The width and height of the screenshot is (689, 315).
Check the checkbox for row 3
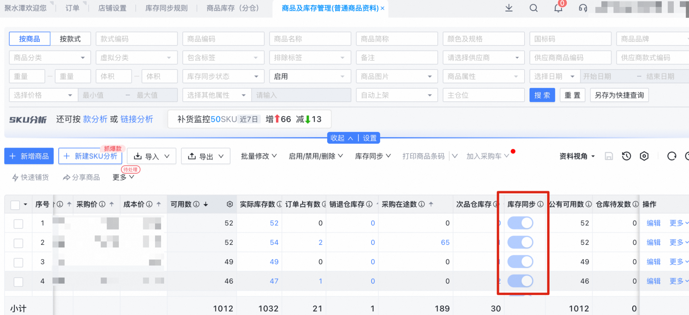coord(18,262)
